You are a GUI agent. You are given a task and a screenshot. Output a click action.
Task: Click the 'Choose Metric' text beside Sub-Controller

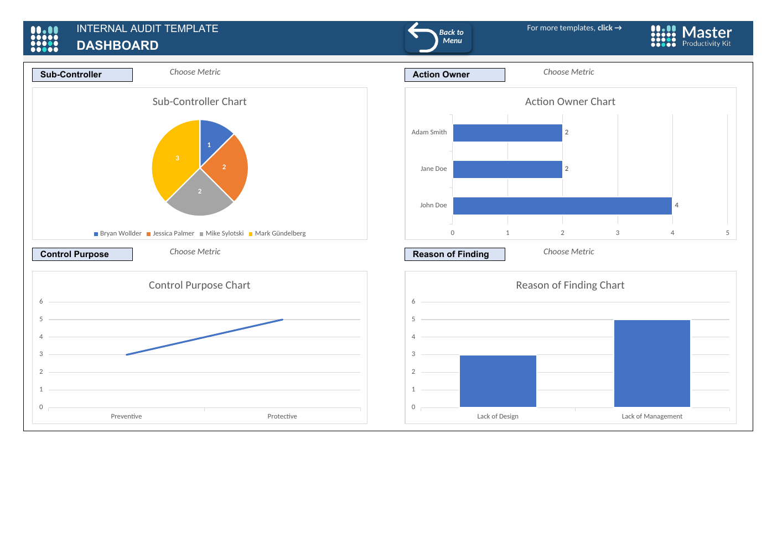pos(195,72)
